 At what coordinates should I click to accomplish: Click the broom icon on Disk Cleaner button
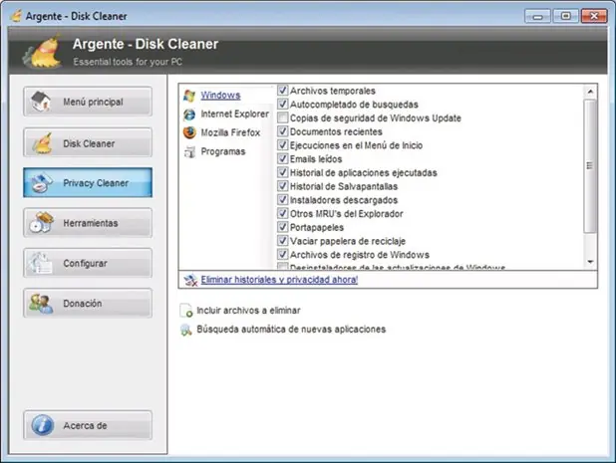[42, 143]
